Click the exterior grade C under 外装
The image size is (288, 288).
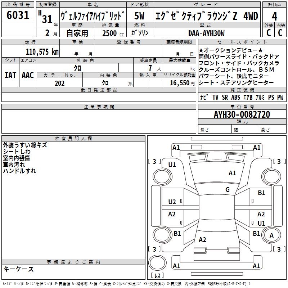269,33
